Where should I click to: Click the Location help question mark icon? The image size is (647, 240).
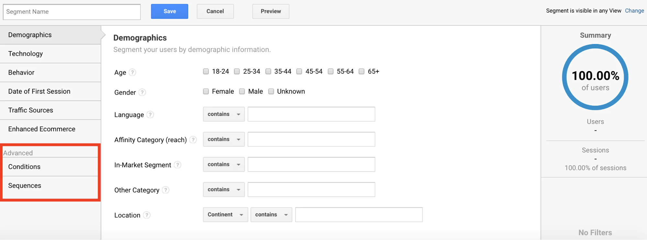(147, 215)
